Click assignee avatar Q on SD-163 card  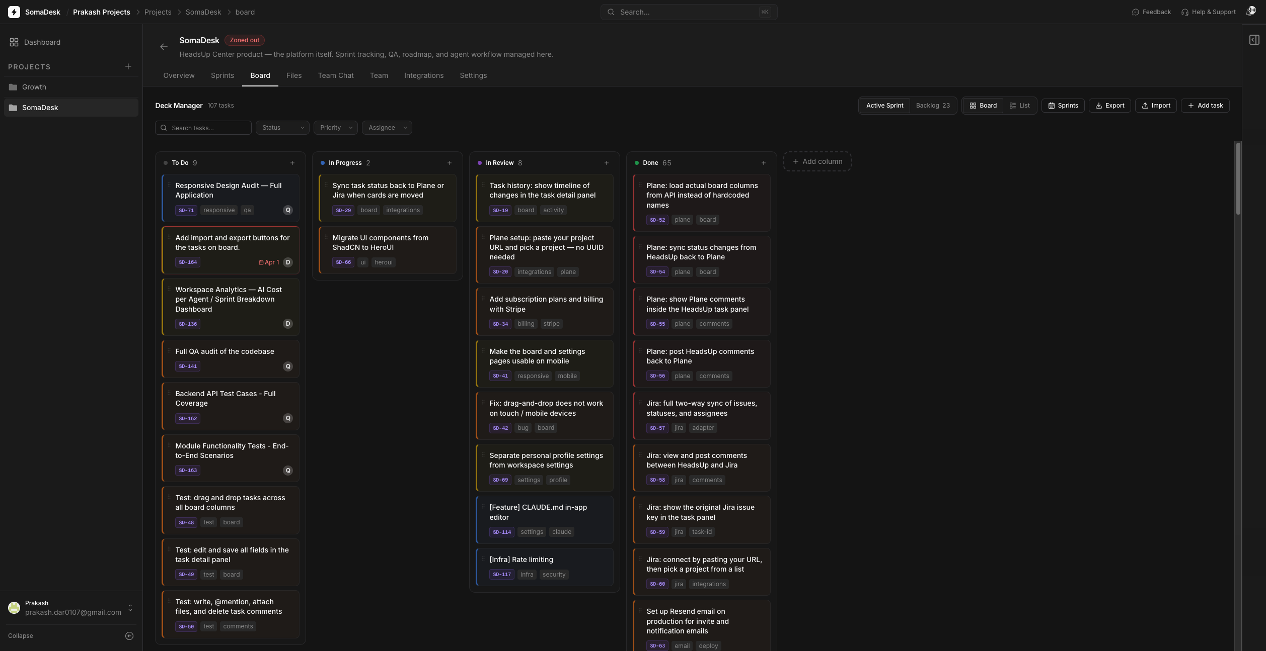(288, 471)
